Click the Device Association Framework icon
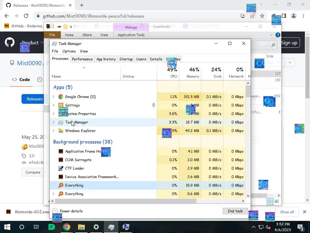Viewport: 310px width, 233px height. [x=61, y=177]
